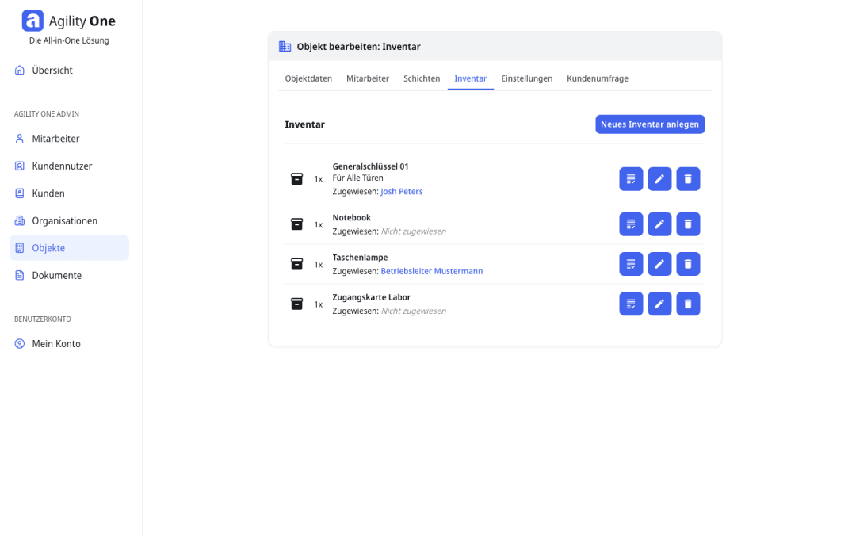Screen dimensions: 856x535
Task: Delete the Notebook inventory item
Action: [688, 224]
